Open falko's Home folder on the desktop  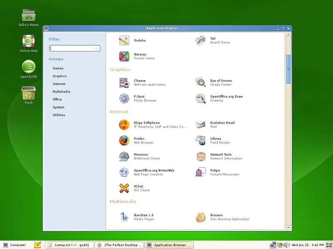(29, 15)
